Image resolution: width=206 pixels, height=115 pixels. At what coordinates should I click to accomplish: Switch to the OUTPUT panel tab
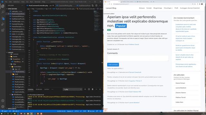[46, 89]
